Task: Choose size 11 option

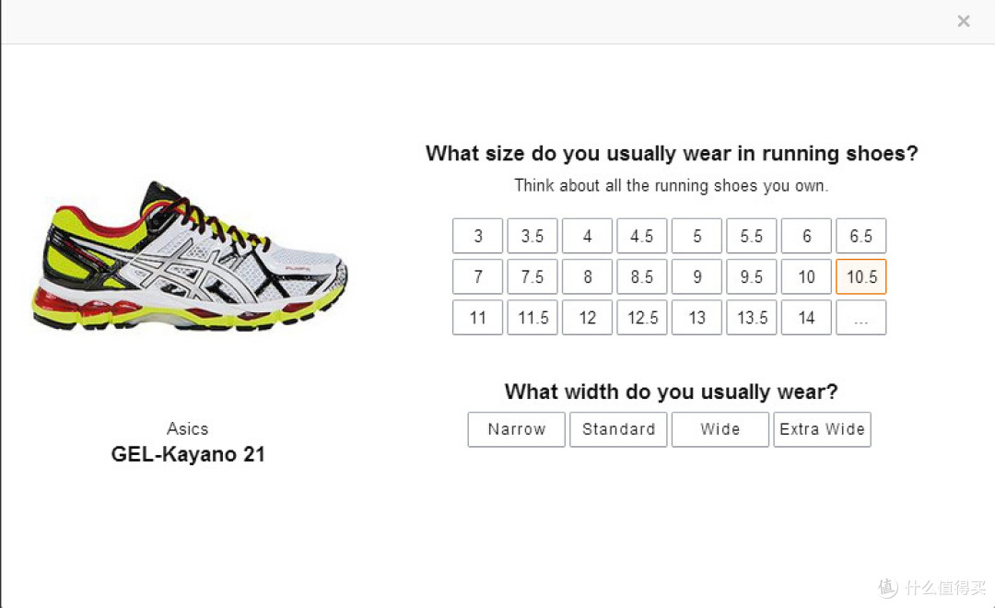Action: (478, 317)
